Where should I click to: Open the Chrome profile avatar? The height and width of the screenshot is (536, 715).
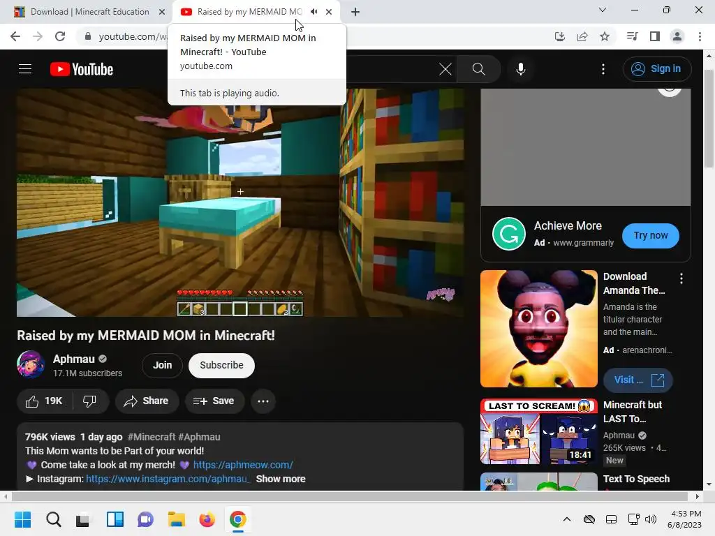677,36
